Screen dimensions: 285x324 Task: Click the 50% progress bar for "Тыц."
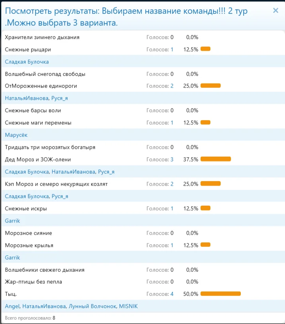click(x=220, y=294)
